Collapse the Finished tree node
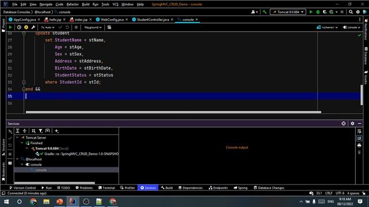The width and height of the screenshot is (369, 207). pos(22,143)
